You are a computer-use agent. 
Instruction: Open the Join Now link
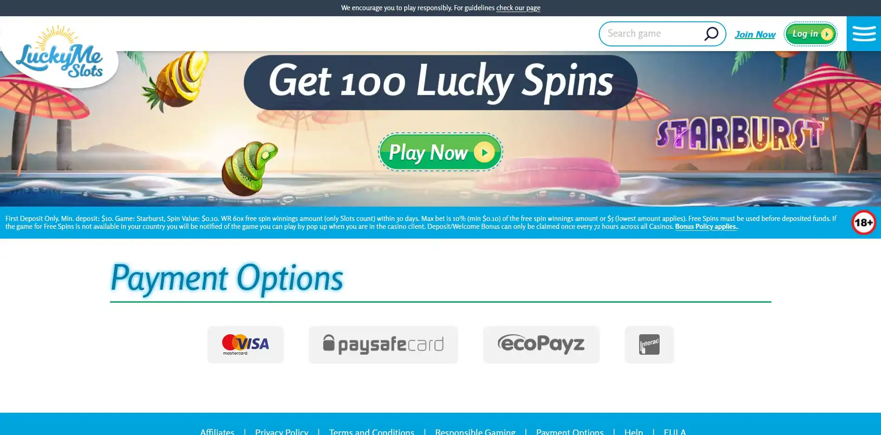click(755, 34)
